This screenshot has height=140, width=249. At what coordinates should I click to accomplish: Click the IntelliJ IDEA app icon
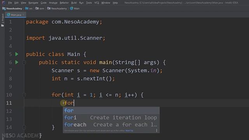[4, 3]
